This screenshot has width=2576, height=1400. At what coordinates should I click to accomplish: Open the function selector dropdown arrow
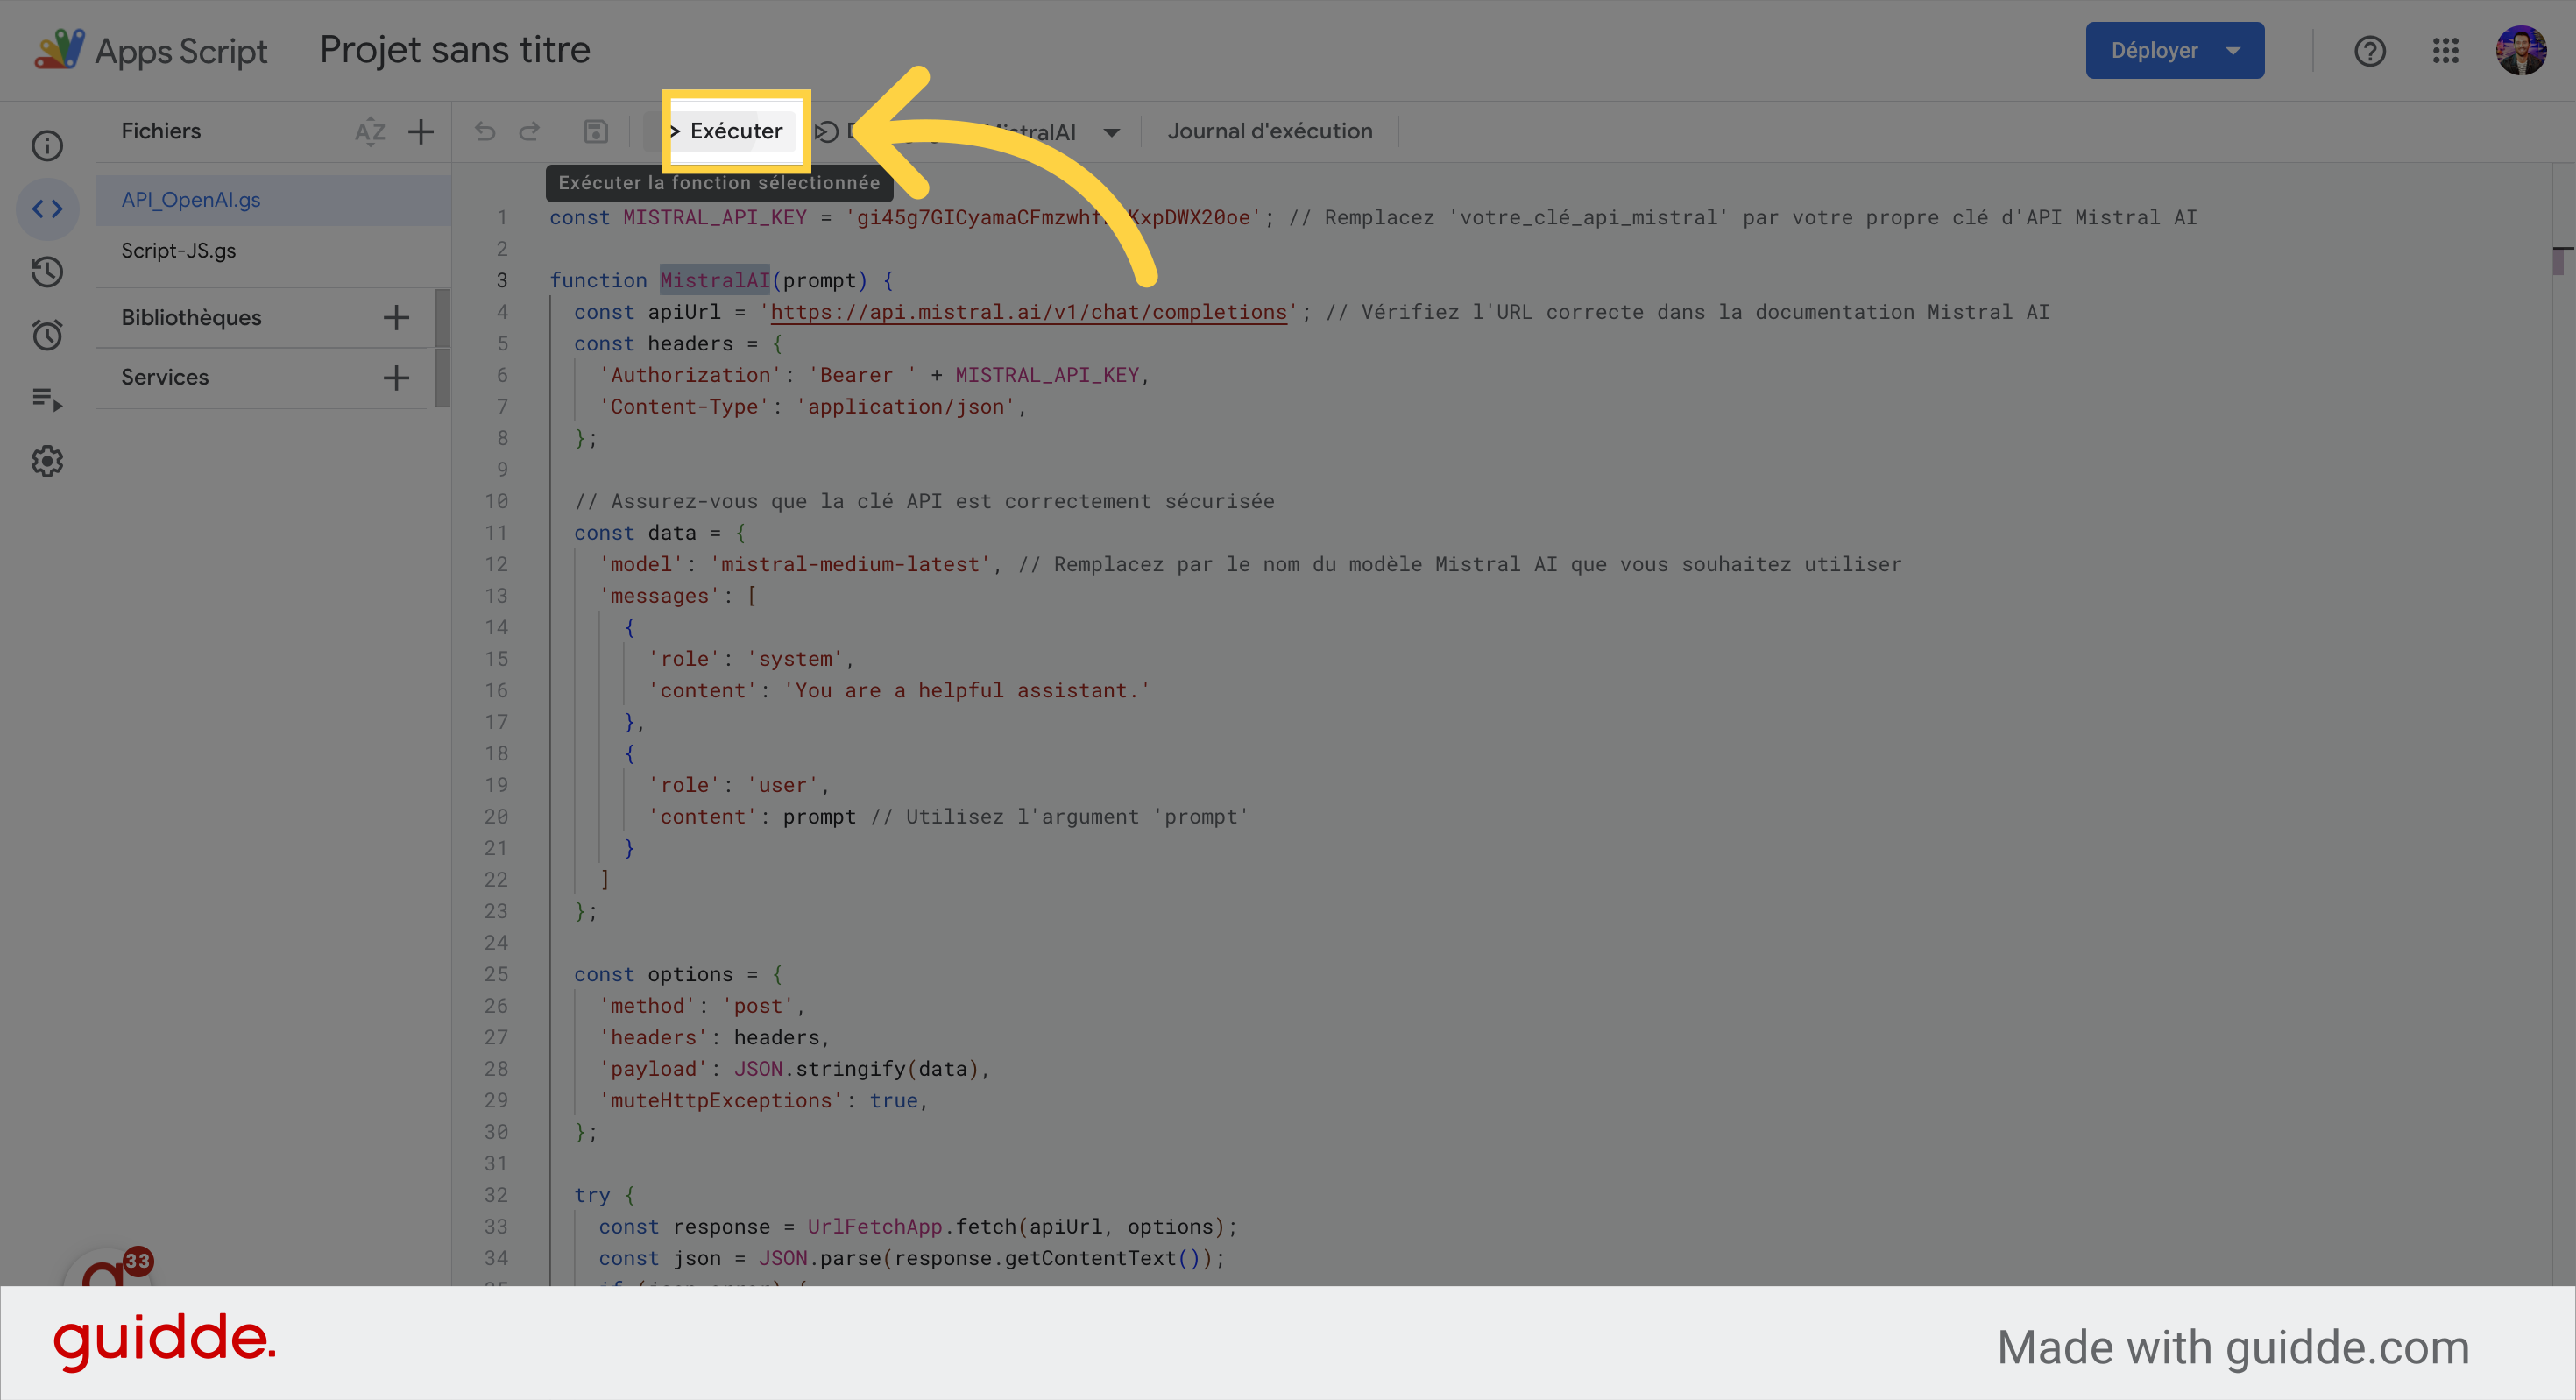click(x=1111, y=132)
